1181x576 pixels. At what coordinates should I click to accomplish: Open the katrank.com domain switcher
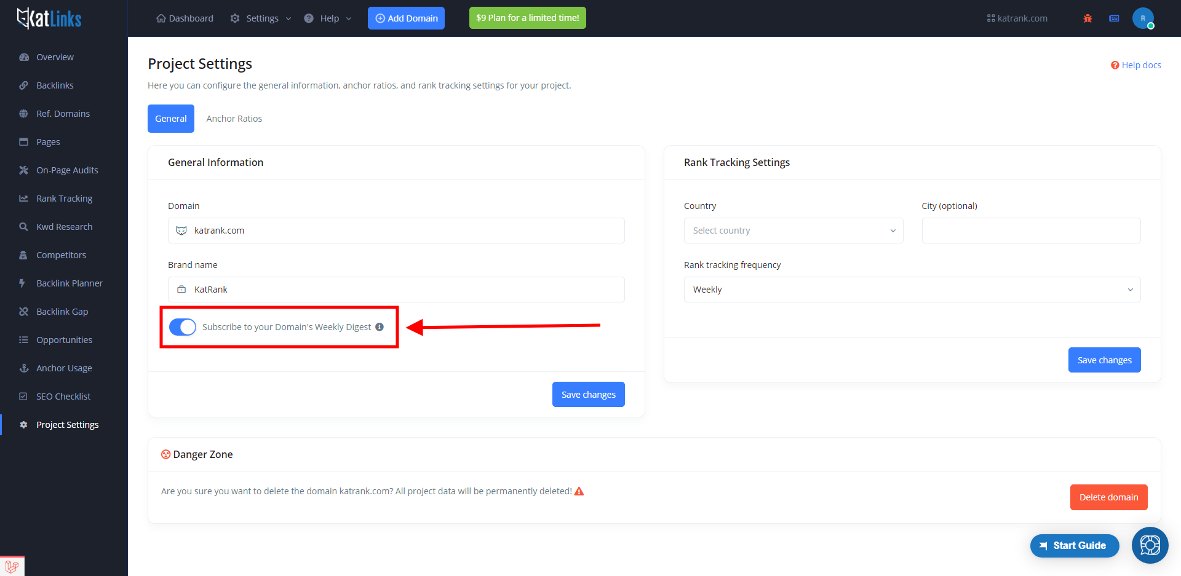click(x=1017, y=18)
